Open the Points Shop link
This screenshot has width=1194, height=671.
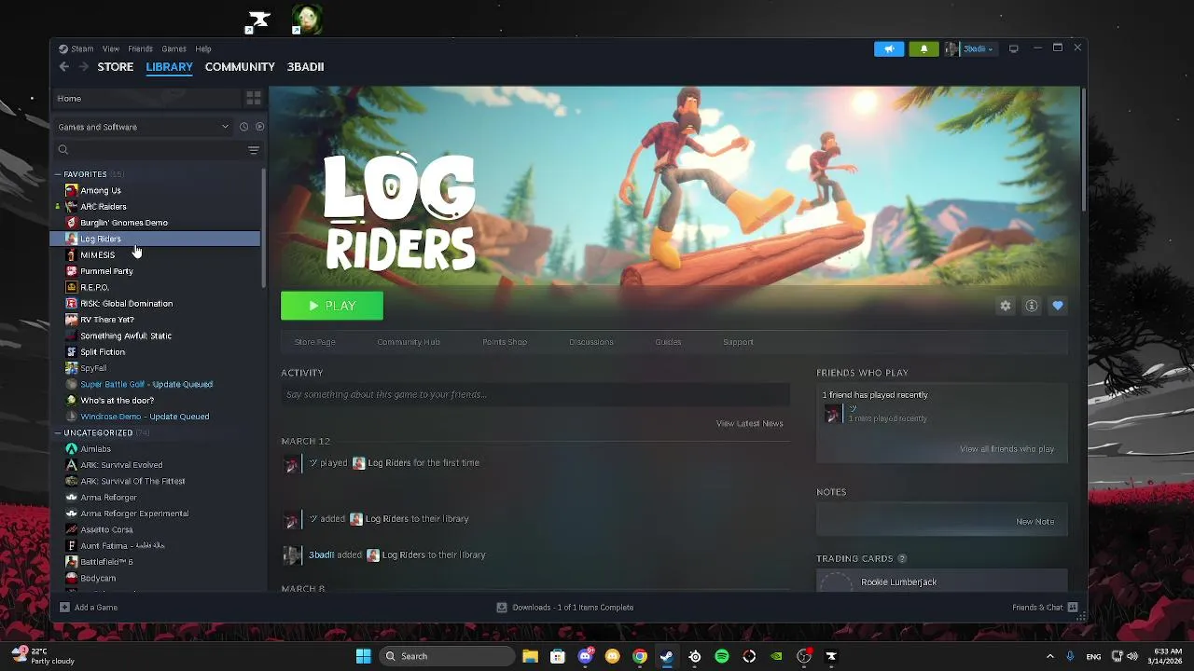click(505, 342)
